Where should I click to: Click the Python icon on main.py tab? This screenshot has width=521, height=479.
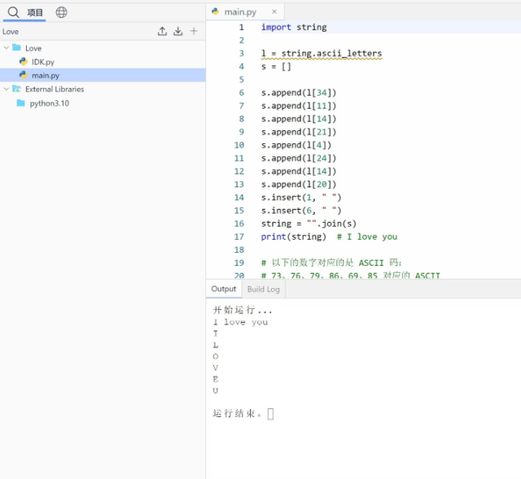coord(215,11)
